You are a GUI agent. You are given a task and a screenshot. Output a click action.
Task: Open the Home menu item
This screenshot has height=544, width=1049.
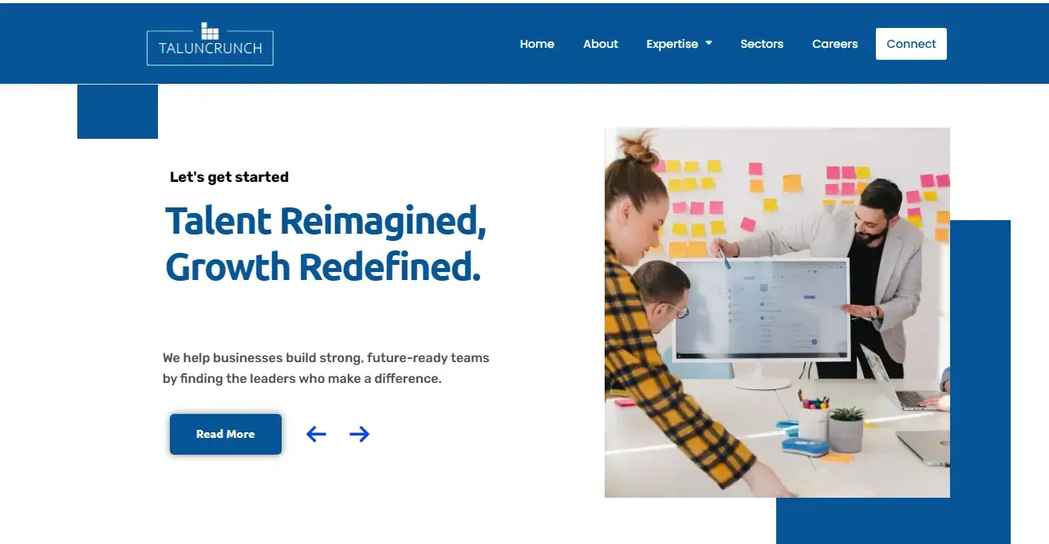(x=537, y=44)
